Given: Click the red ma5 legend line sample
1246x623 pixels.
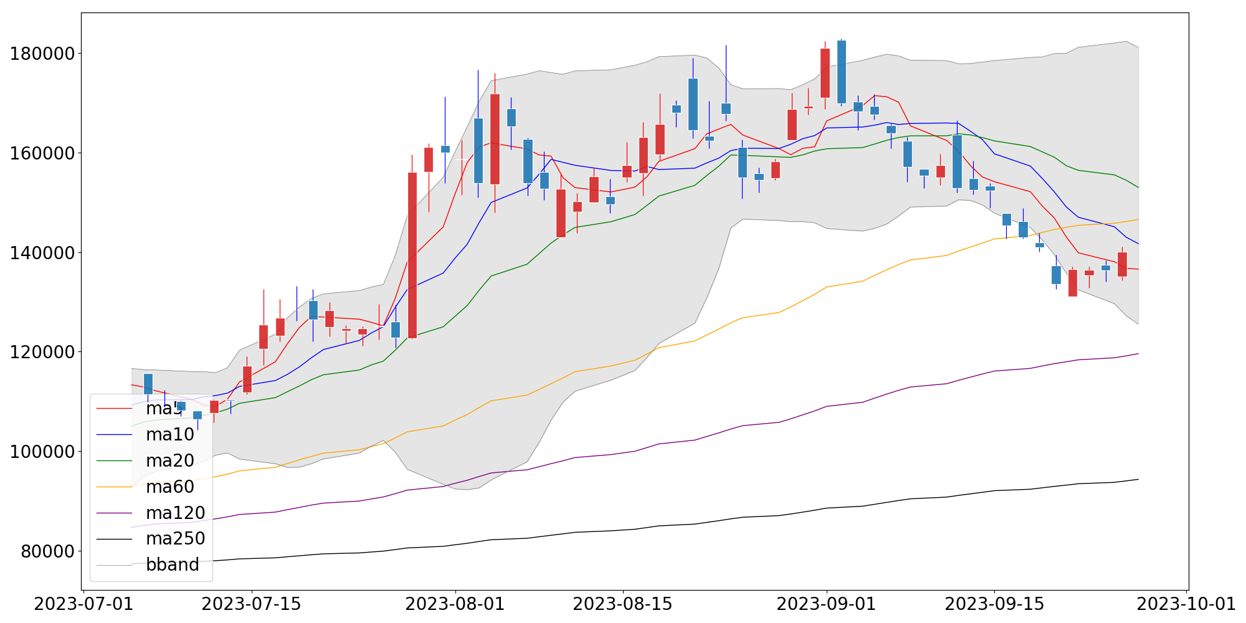Looking at the screenshot, I should (115, 409).
